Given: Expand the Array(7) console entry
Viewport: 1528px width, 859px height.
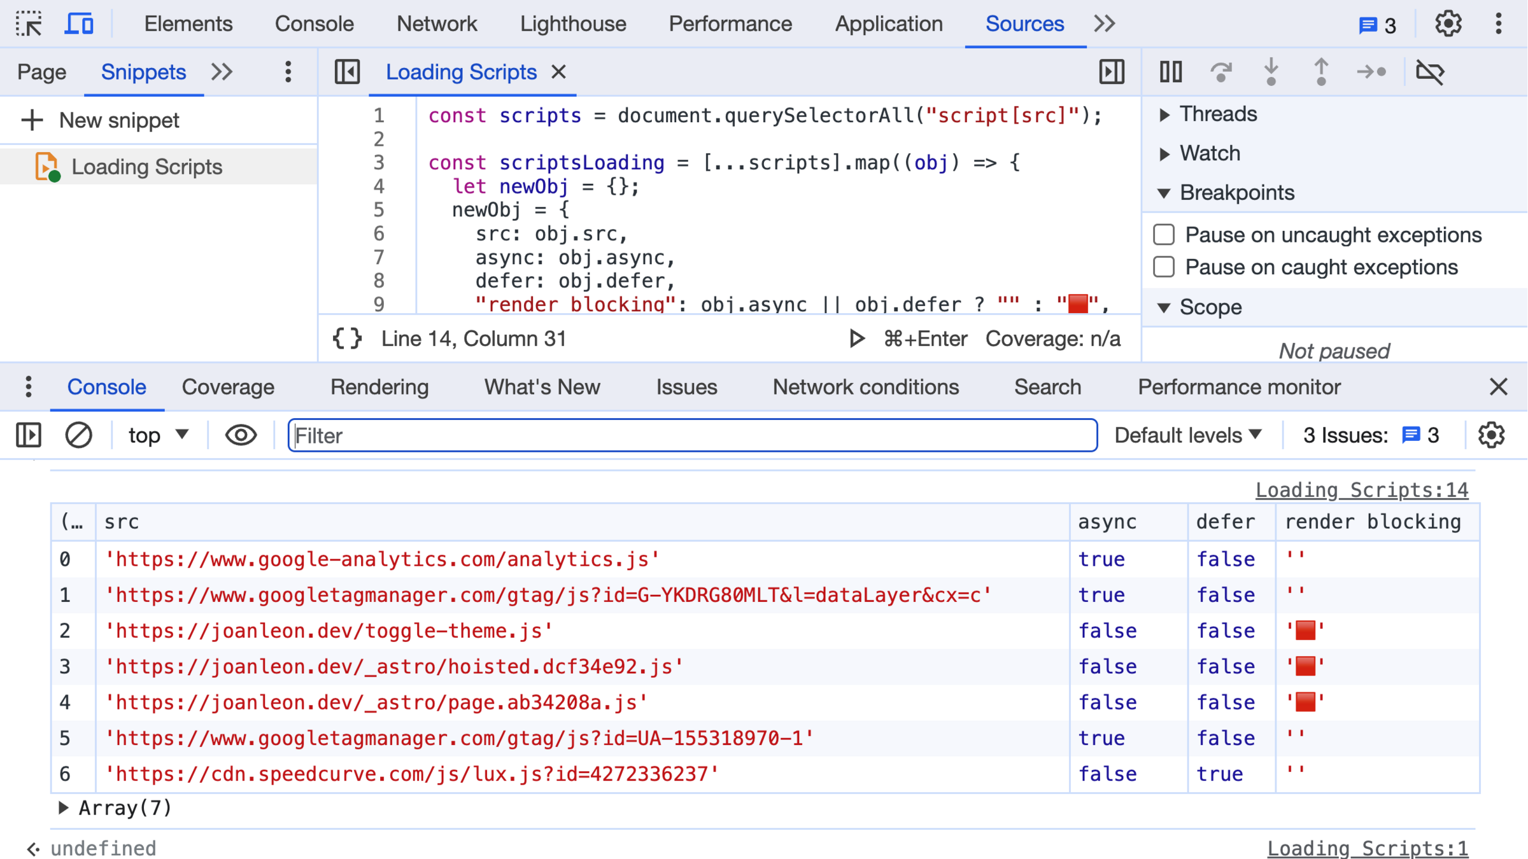Looking at the screenshot, I should tap(63, 808).
